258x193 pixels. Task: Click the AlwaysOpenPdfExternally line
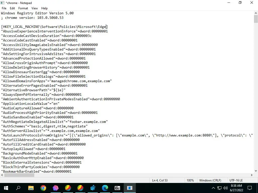click(x=41, y=94)
